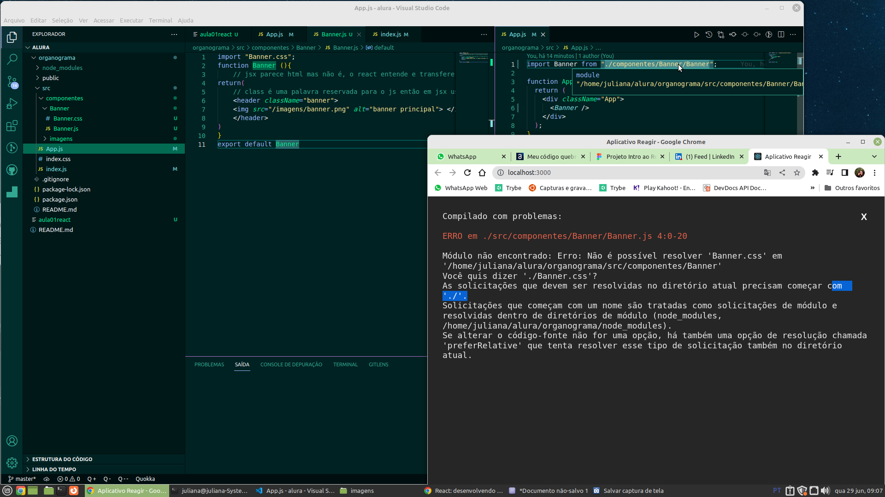Open Manage gear in VS Code
885x497 pixels.
12,463
